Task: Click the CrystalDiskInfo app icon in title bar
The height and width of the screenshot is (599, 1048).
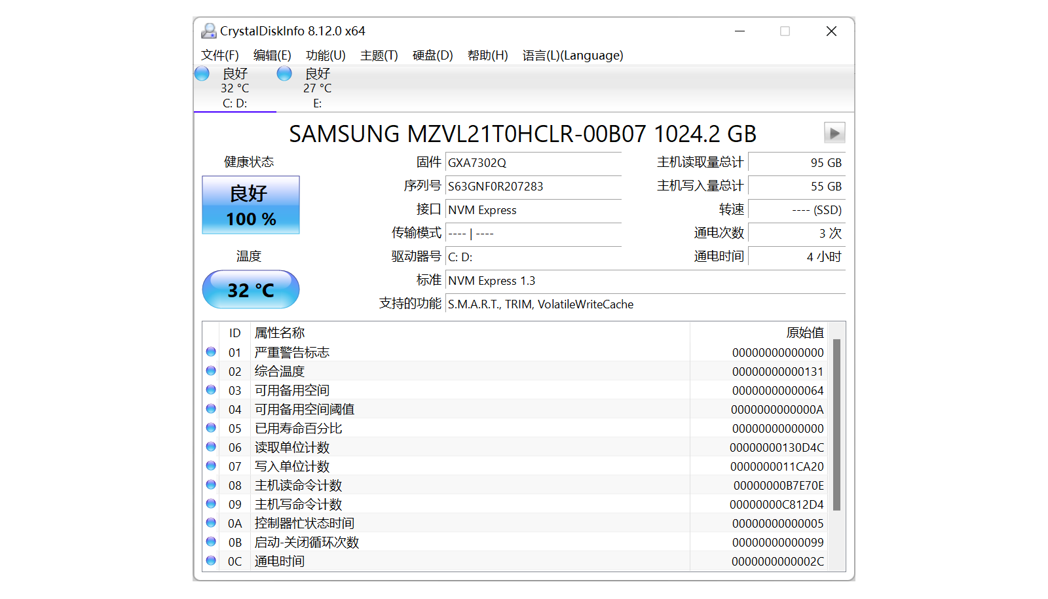Action: [209, 31]
